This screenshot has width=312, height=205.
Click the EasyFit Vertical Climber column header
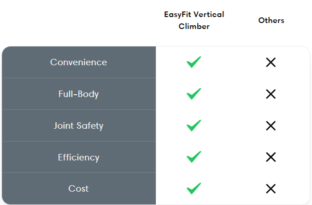click(x=194, y=20)
